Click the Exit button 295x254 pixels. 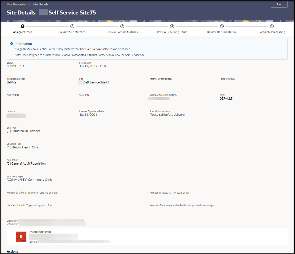coord(279,4)
